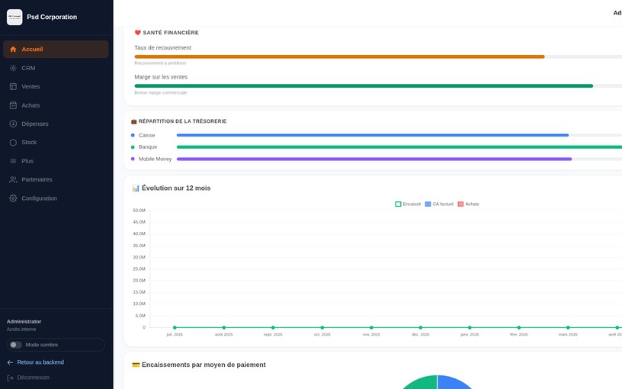Click the juil. 2025 data point

pos(175,327)
